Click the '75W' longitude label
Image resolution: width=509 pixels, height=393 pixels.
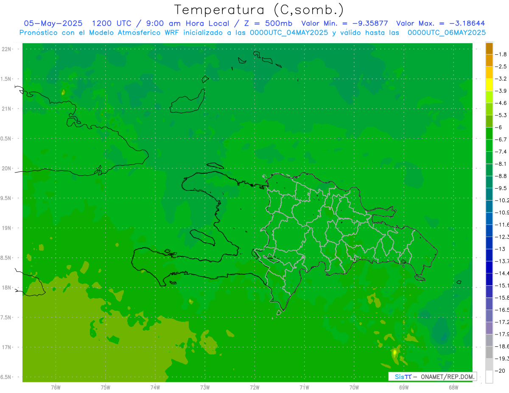pos(105,388)
